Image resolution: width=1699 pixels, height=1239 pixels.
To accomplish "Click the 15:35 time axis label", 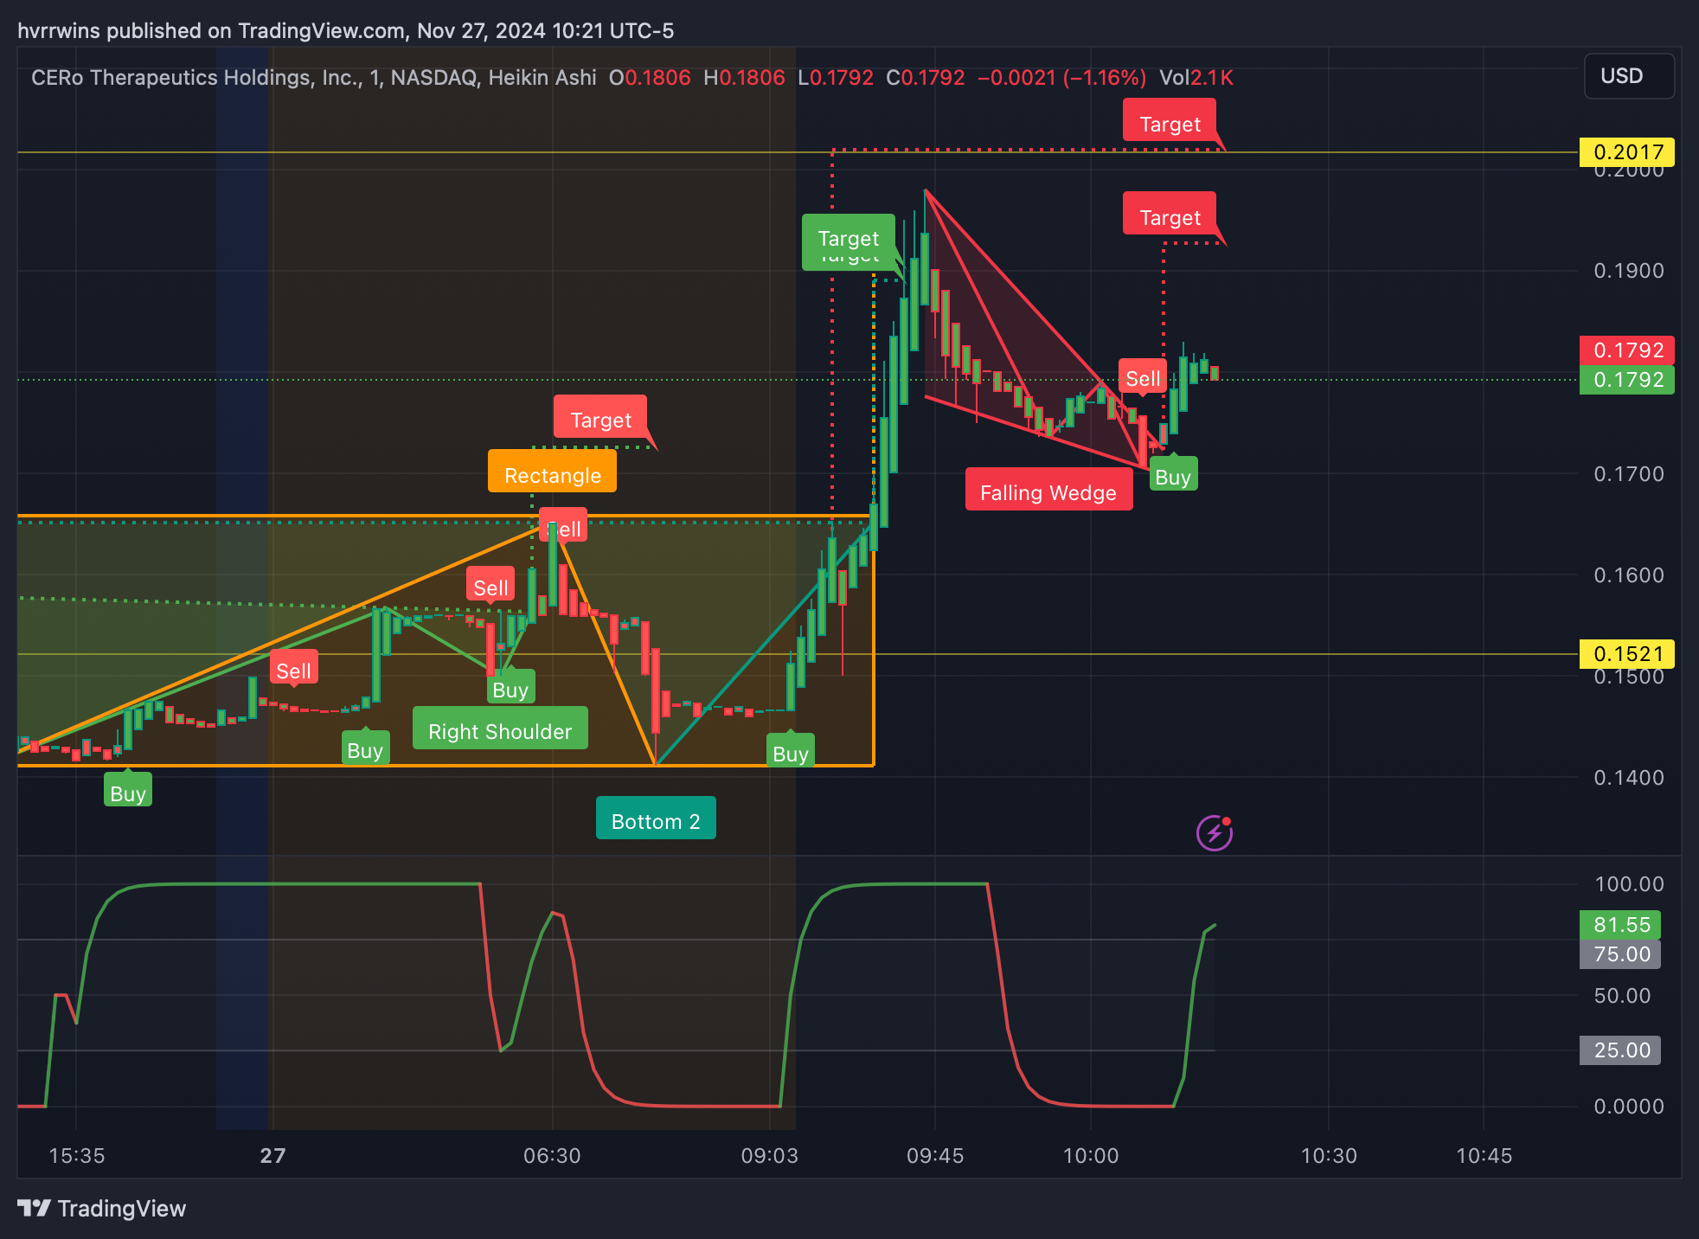I will pos(76,1156).
